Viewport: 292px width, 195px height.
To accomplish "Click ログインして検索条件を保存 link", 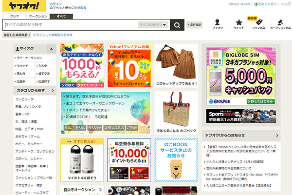I will (53, 35).
